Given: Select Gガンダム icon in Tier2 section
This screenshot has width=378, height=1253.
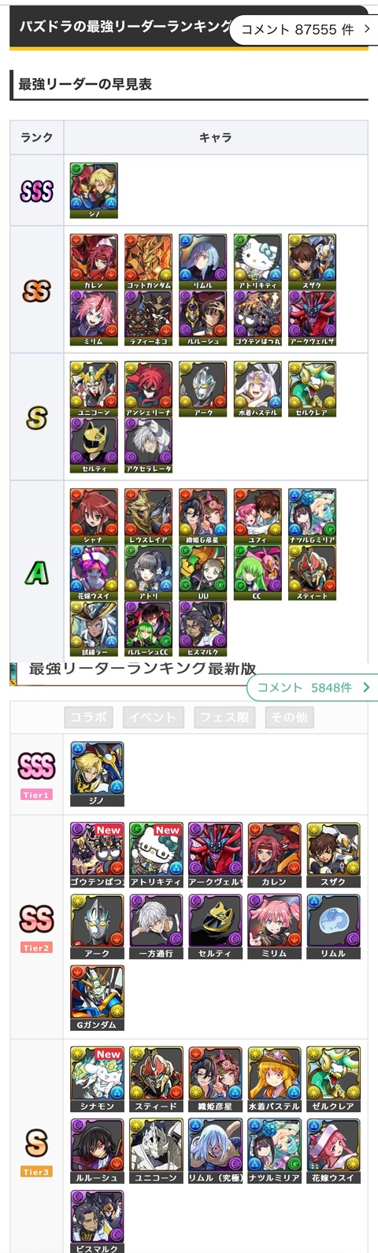Looking at the screenshot, I should 97,998.
